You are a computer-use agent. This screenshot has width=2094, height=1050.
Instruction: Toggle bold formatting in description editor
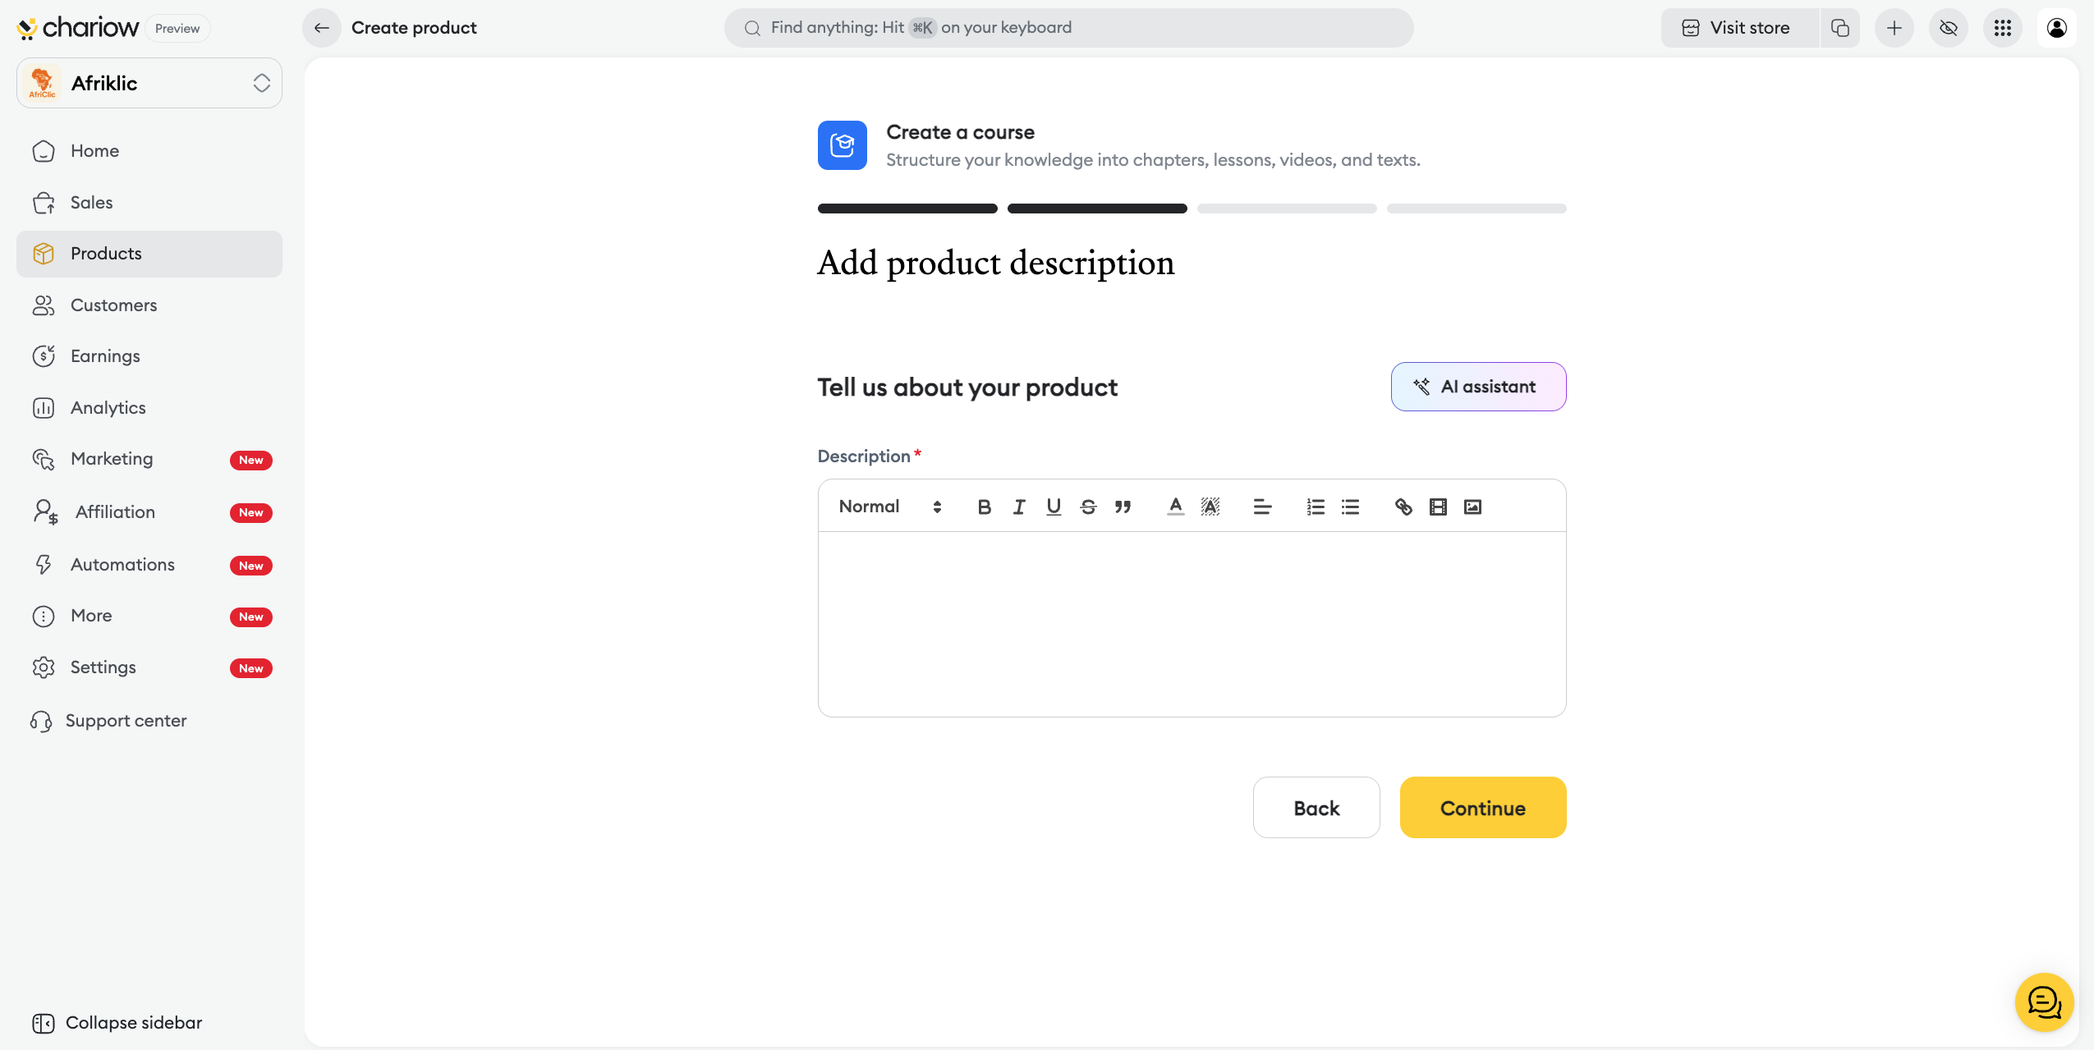(984, 507)
